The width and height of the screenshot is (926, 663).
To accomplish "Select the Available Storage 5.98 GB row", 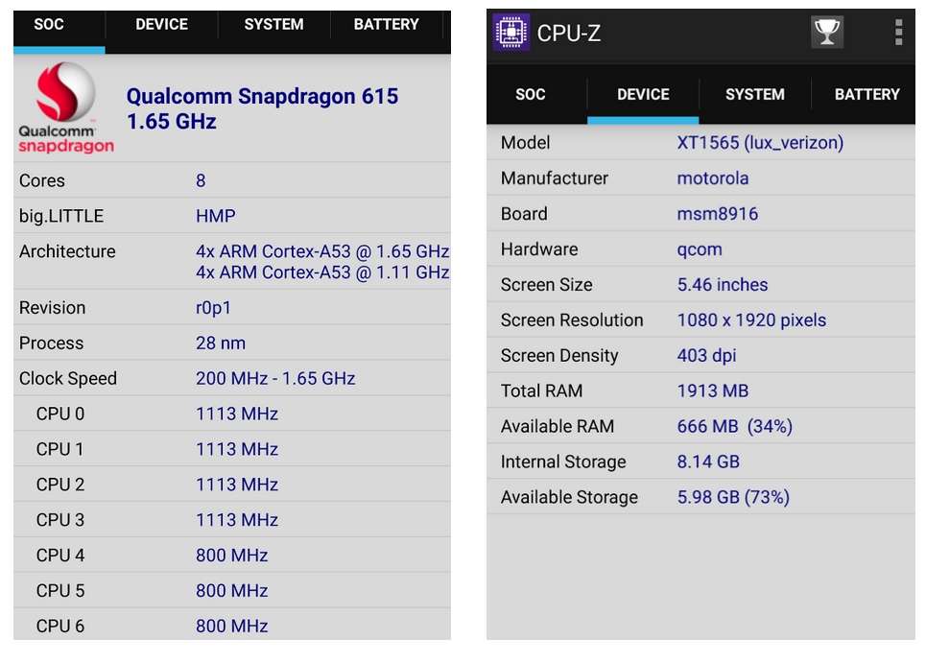I will tap(701, 496).
